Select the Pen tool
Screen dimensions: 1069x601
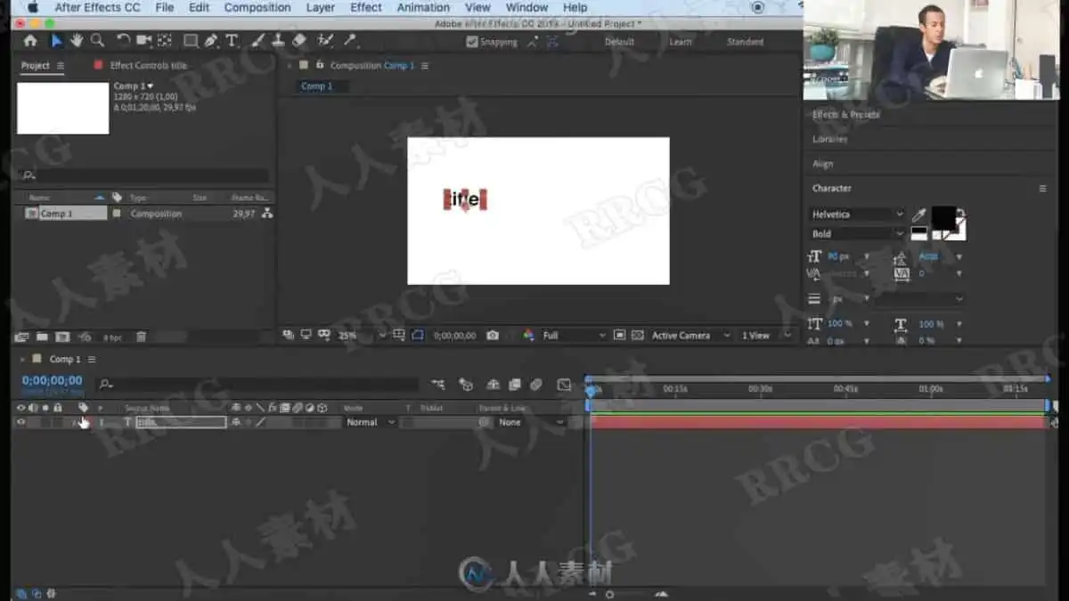pos(211,41)
